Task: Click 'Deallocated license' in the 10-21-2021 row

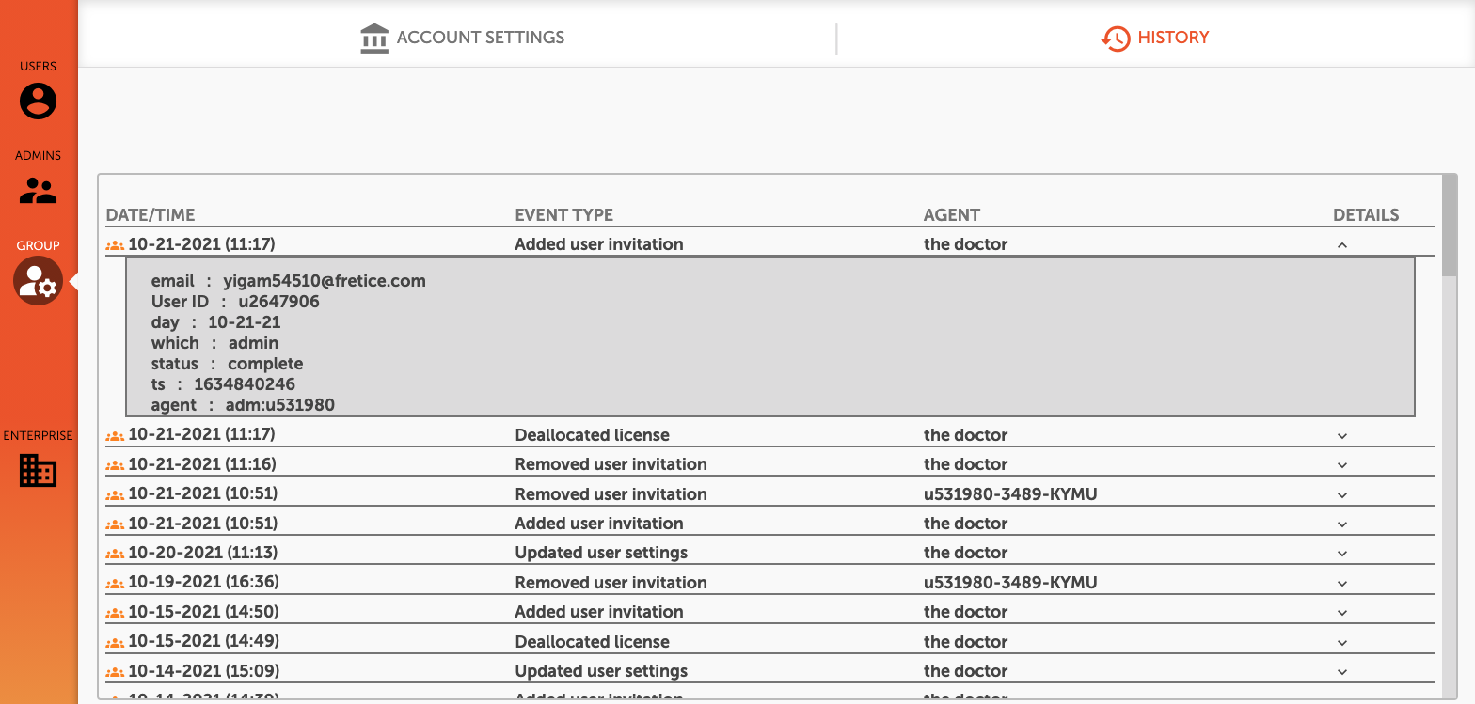Action: click(593, 435)
